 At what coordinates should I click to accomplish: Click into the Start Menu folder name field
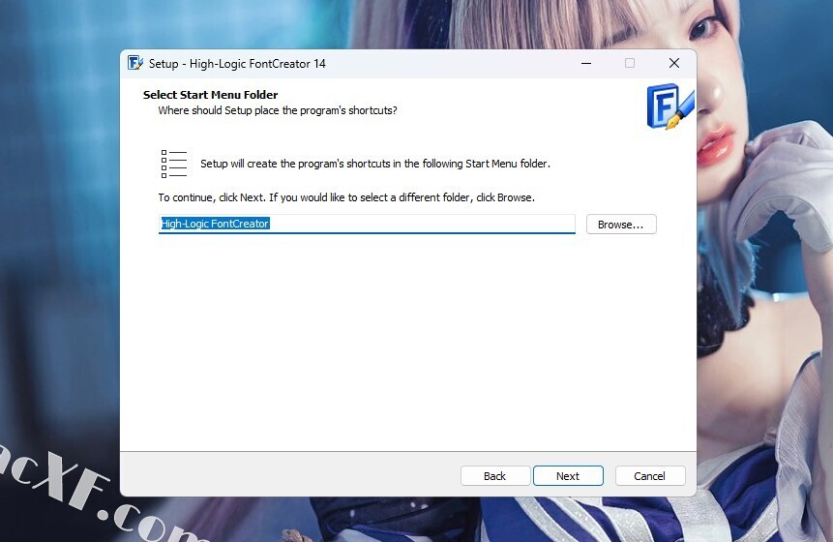pyautogui.click(x=416, y=225)
